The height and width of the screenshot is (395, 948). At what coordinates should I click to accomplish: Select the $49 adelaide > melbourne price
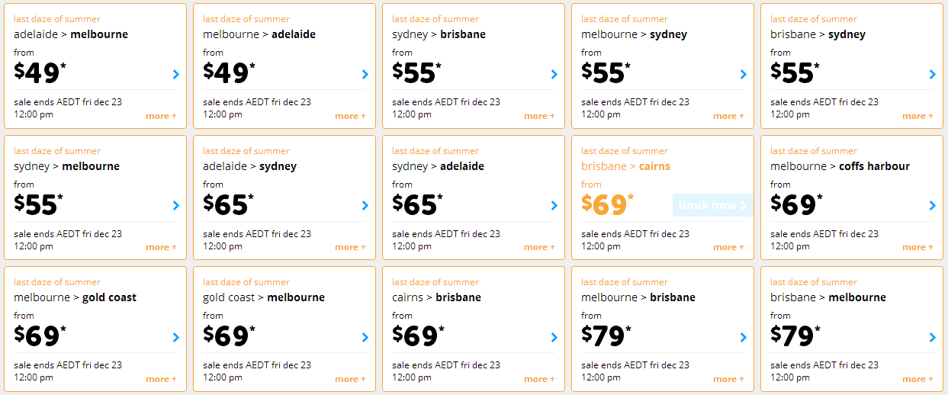40,73
